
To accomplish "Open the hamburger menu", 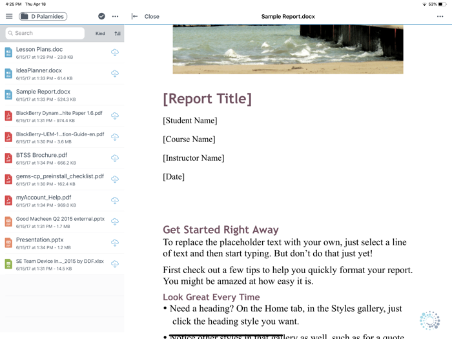I will [x=9, y=16].
